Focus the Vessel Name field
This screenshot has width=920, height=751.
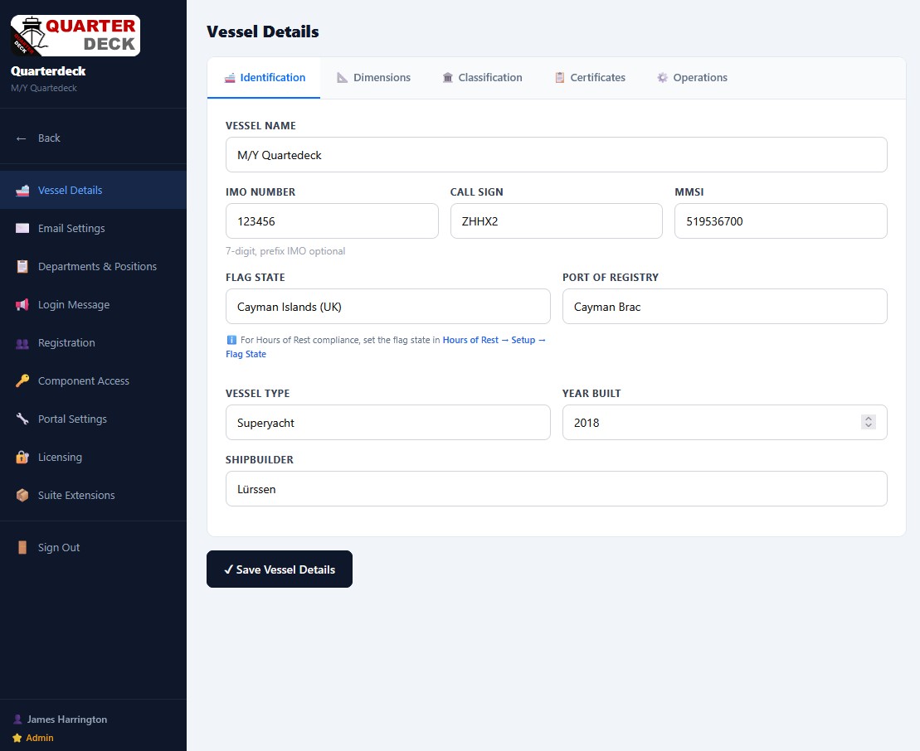point(556,155)
